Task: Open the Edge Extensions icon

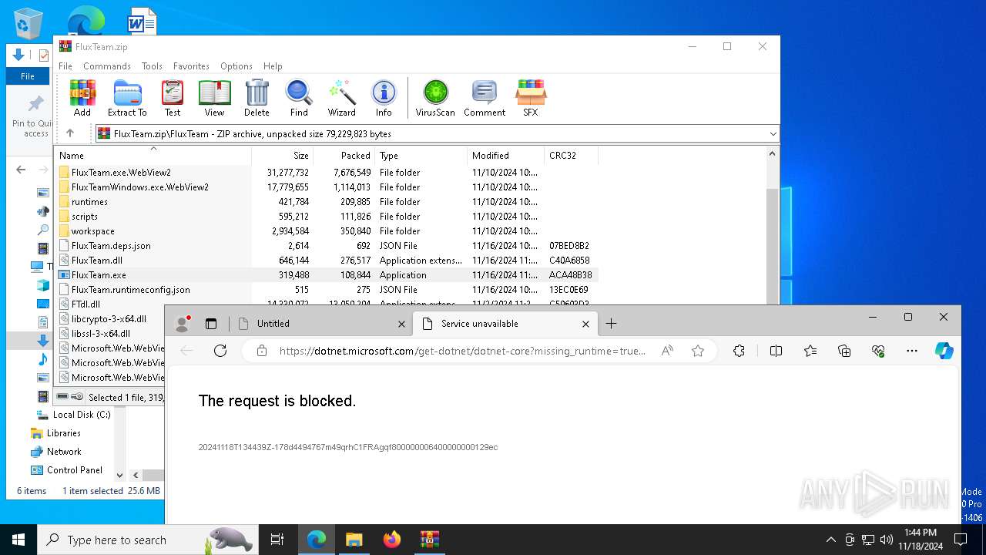Action: 739,351
